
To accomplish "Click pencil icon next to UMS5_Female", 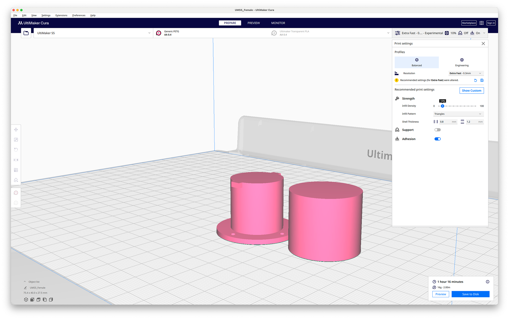I will [25, 288].
